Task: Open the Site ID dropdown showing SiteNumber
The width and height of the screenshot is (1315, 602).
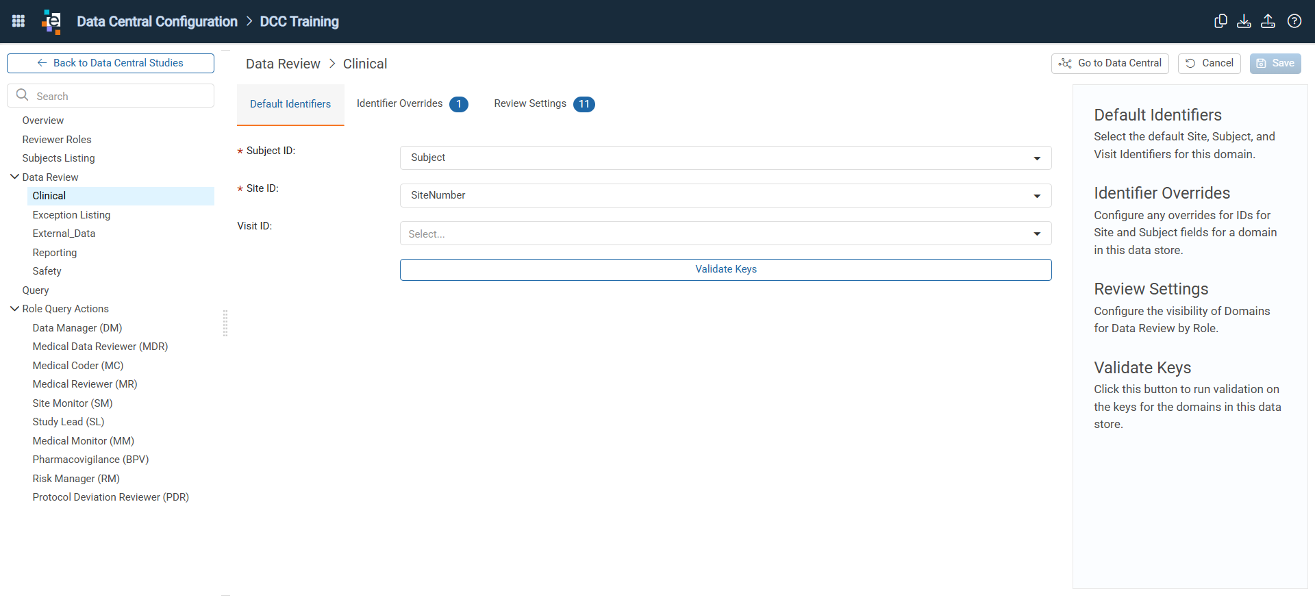Action: pyautogui.click(x=725, y=195)
